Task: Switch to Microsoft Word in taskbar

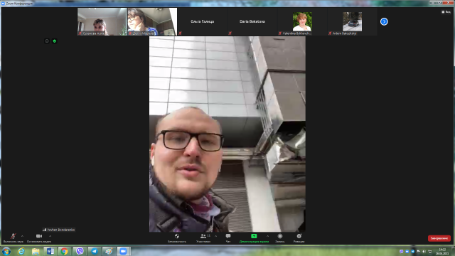Action: click(50, 251)
